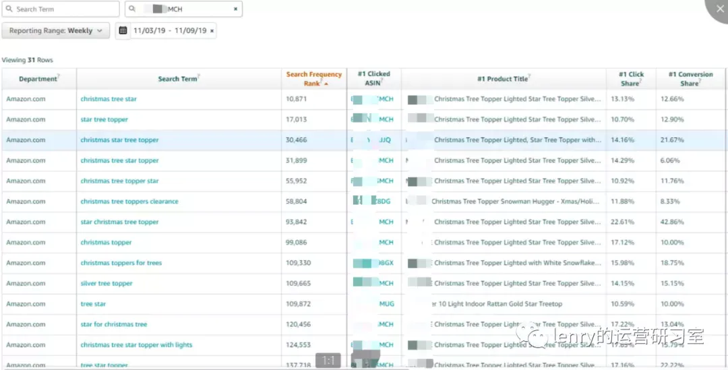
Task: Click the magnifier icon in Search Term box
Action: [9, 9]
